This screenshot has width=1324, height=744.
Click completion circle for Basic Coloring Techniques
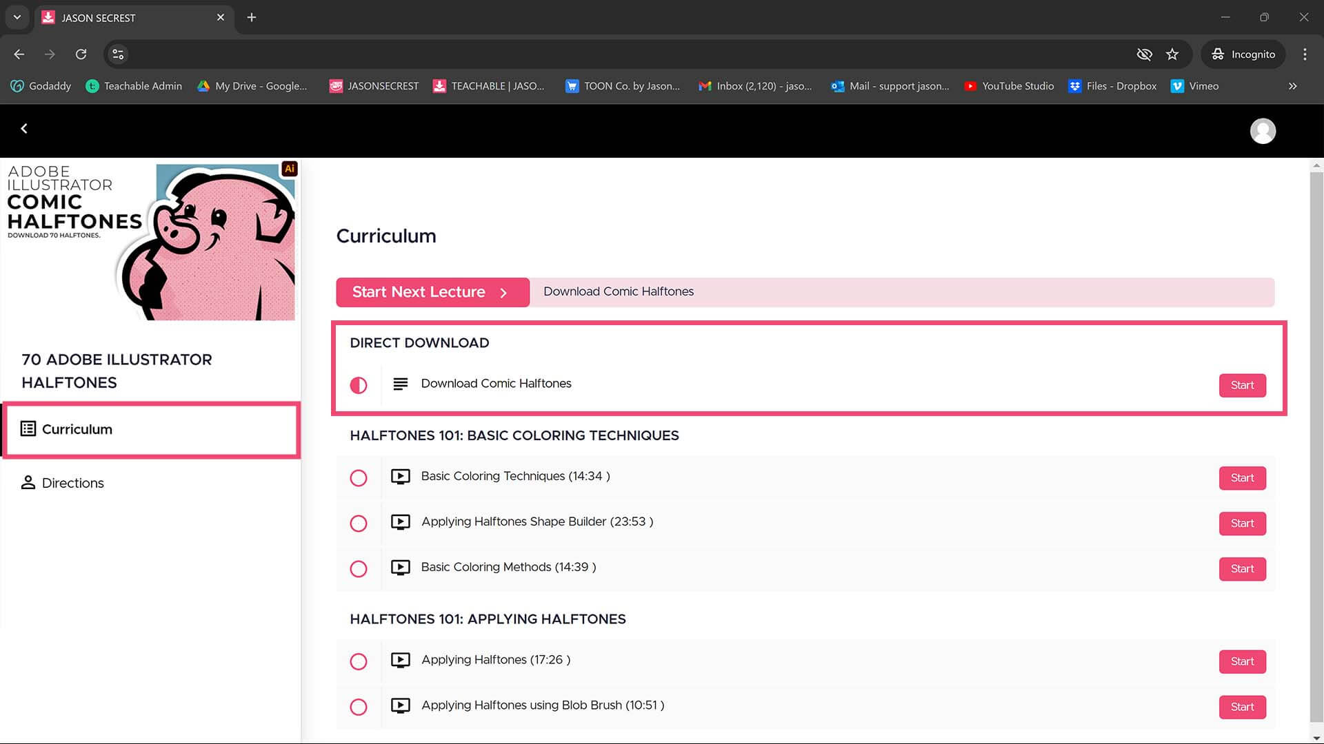point(359,478)
